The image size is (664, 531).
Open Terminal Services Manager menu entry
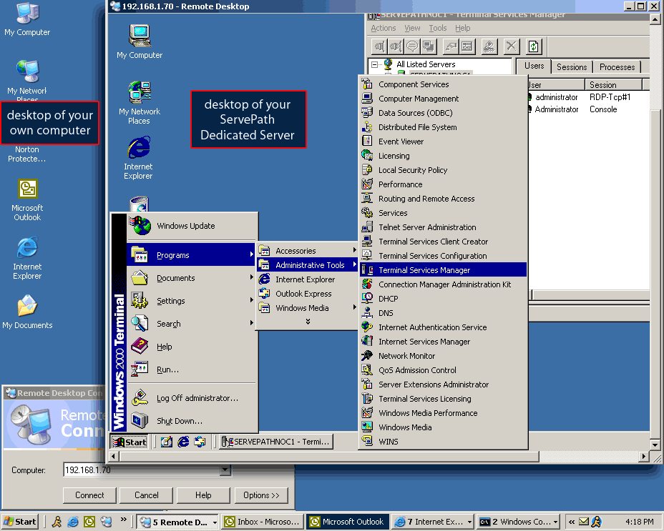coord(424,270)
